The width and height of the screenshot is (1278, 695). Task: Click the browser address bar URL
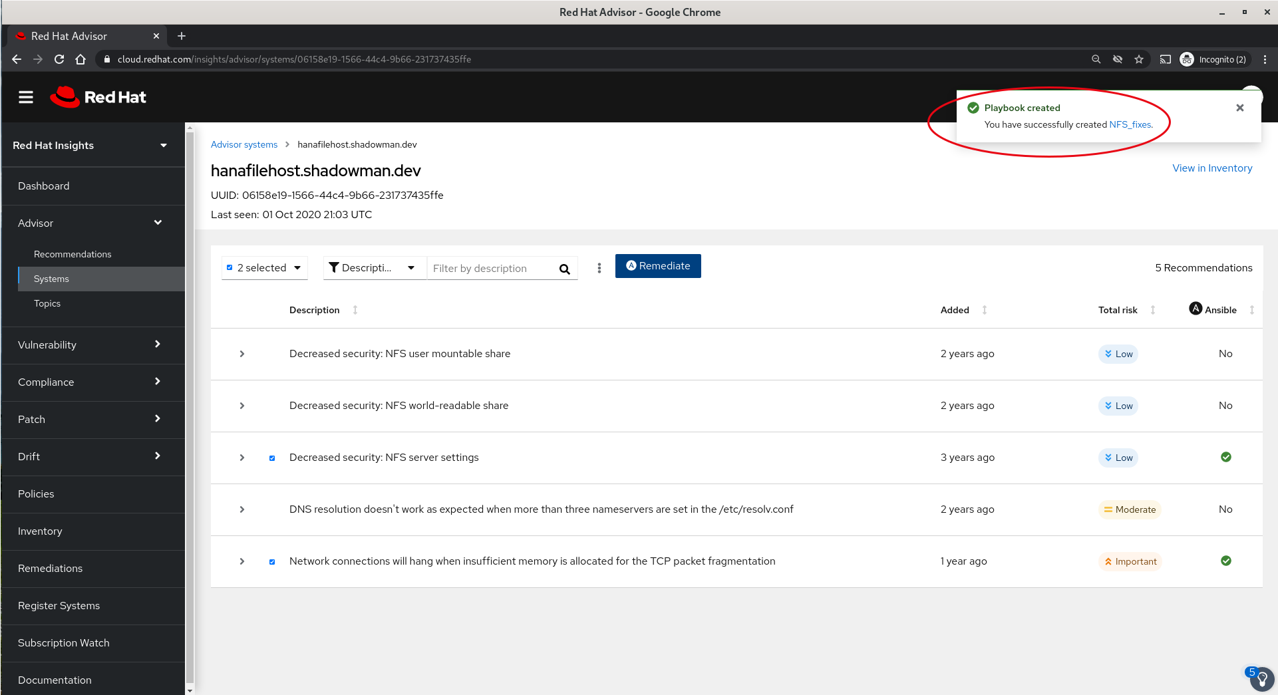click(294, 59)
